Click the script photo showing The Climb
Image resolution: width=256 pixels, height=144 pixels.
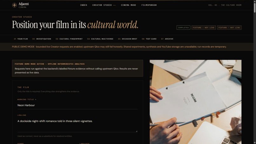pos(195,102)
